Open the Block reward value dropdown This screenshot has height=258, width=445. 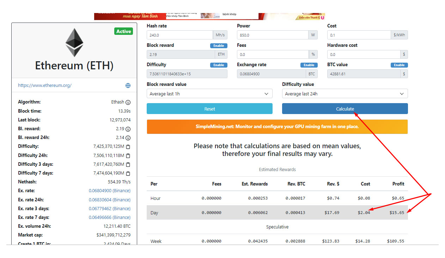coord(209,94)
